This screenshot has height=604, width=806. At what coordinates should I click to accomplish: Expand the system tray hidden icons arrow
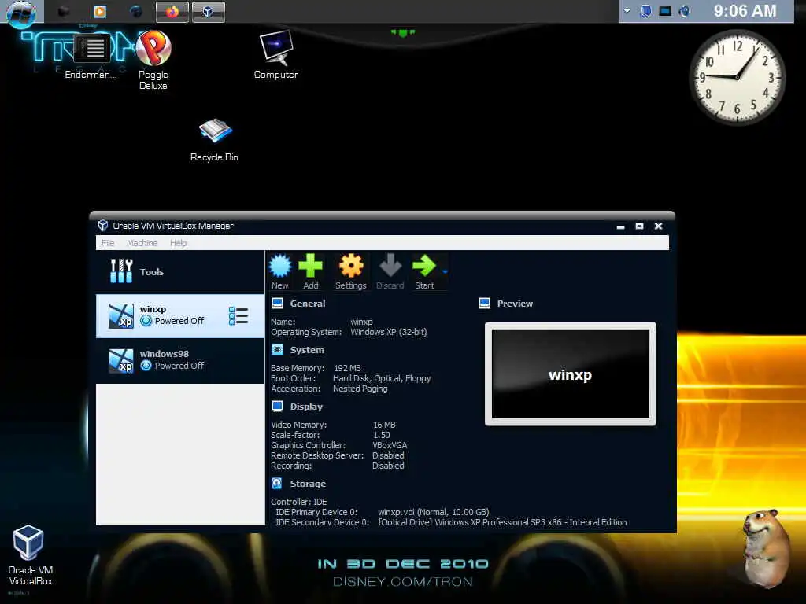coord(627,11)
